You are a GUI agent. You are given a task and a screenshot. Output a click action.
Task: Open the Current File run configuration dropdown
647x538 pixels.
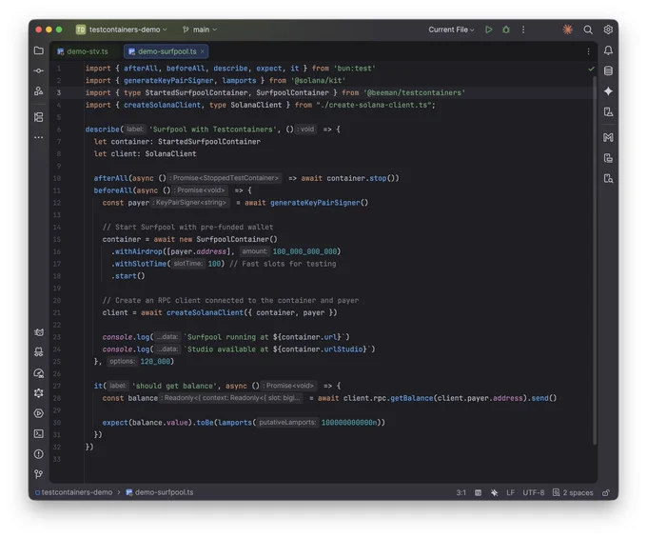[451, 30]
